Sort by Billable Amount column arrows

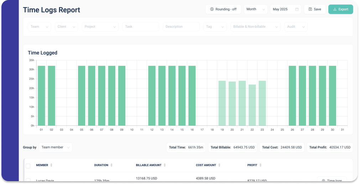(165, 165)
